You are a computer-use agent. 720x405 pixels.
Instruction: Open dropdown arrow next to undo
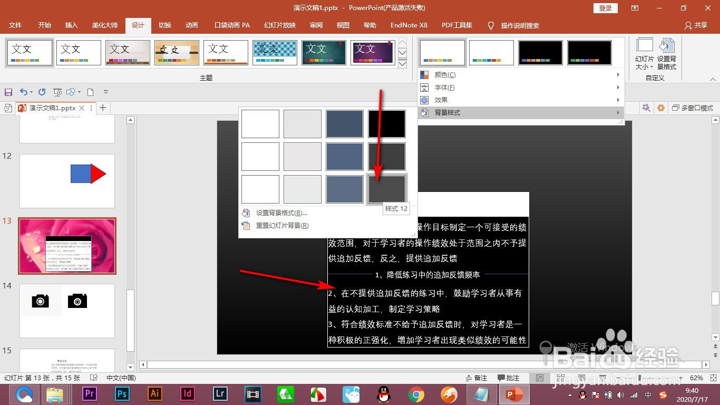click(x=32, y=92)
